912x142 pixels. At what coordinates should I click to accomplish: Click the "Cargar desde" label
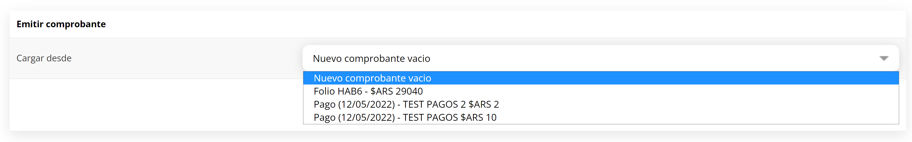click(44, 58)
